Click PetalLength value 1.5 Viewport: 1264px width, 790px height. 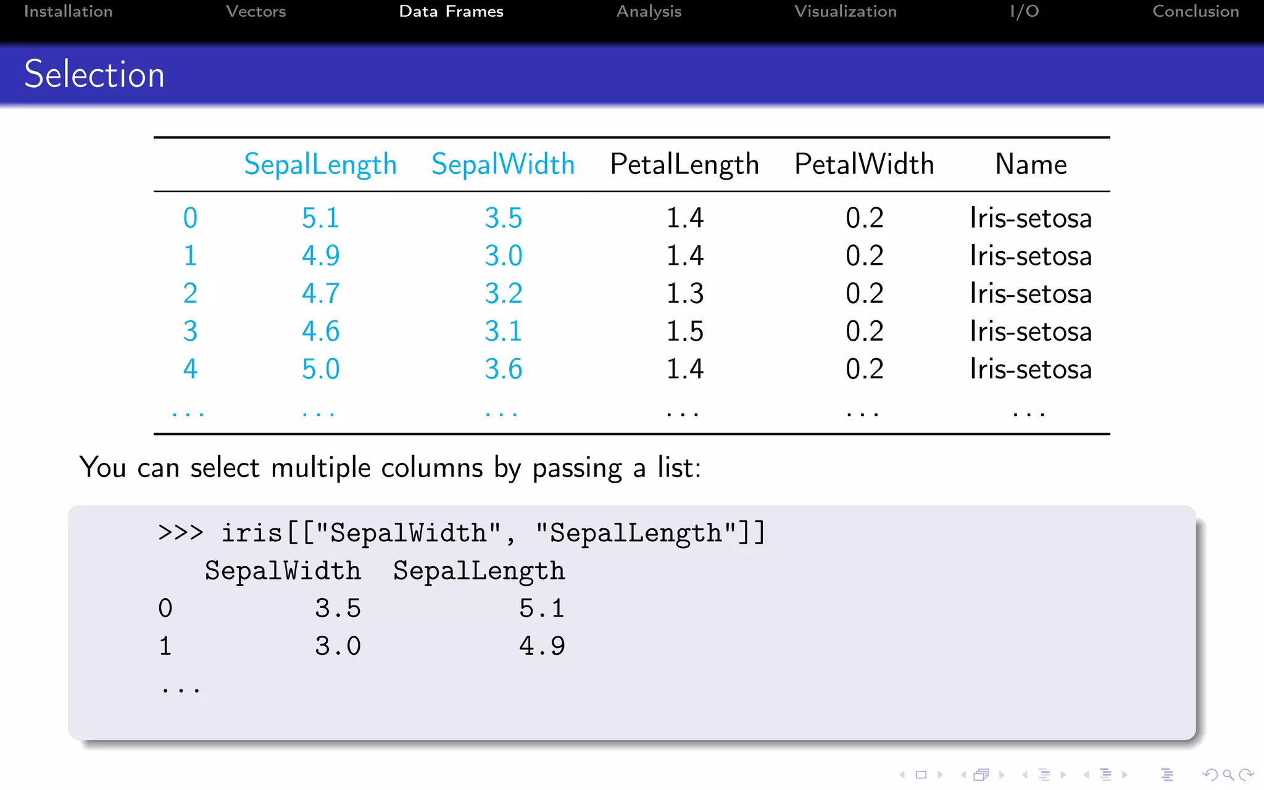click(x=684, y=331)
